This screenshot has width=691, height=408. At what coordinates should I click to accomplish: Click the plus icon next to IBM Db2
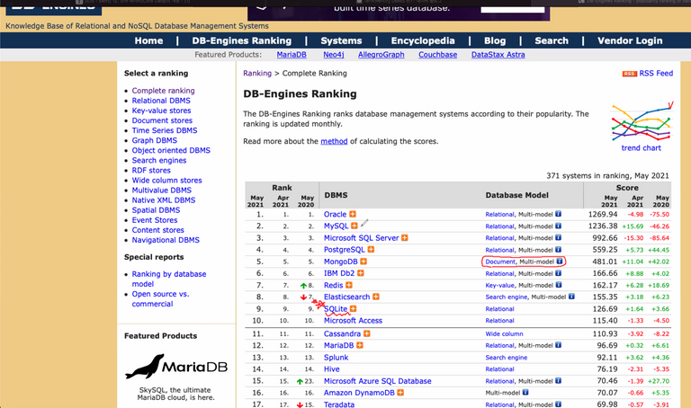point(361,273)
